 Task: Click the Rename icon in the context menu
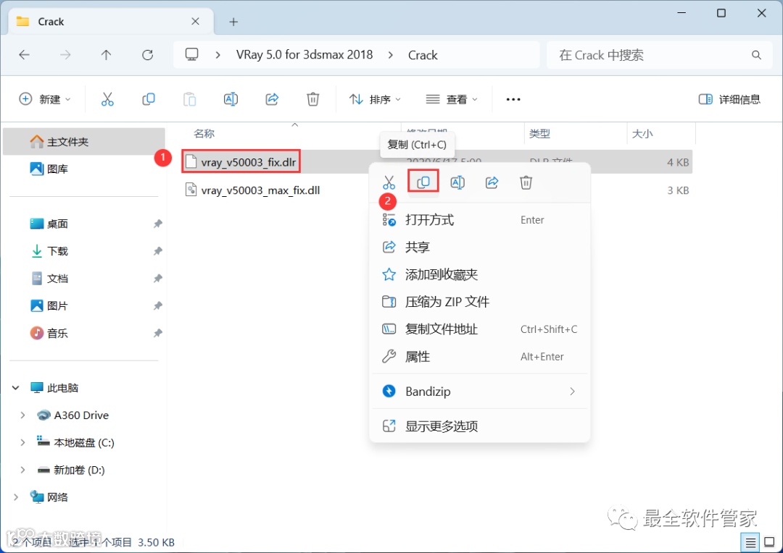pos(457,182)
